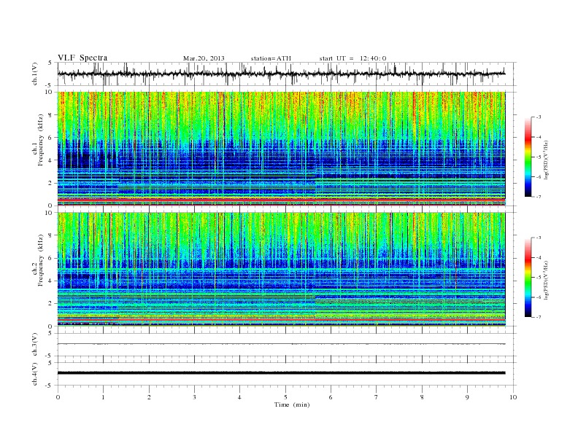
Task: Click the thick black ch.4 voltage trace
Action: pos(281,373)
